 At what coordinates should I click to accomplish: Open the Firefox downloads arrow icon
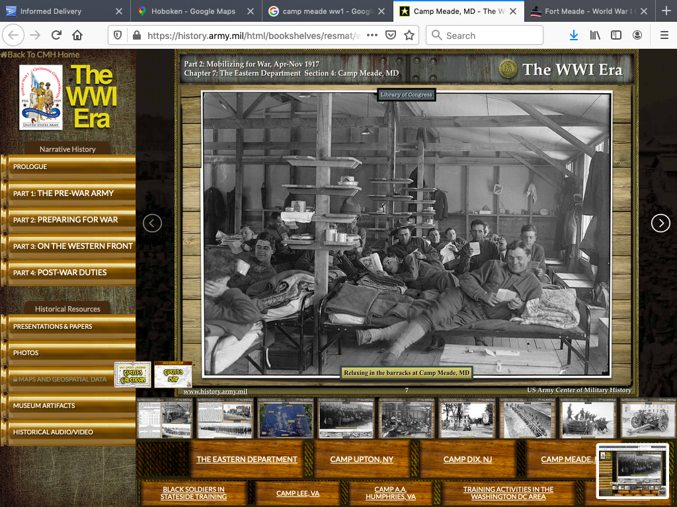[x=573, y=35]
